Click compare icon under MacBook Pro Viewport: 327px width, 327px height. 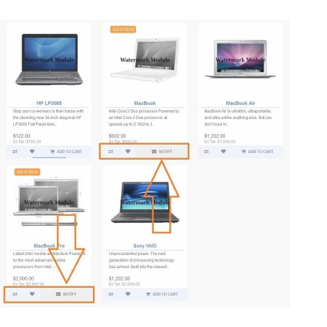(x=15, y=294)
